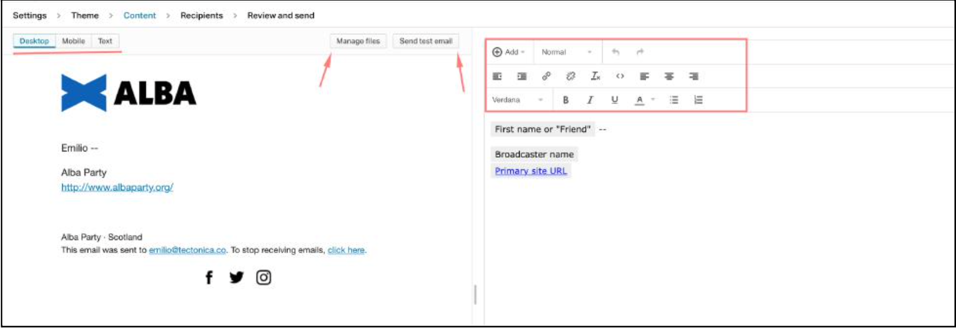Open the Verdana font dropdown

tap(517, 100)
